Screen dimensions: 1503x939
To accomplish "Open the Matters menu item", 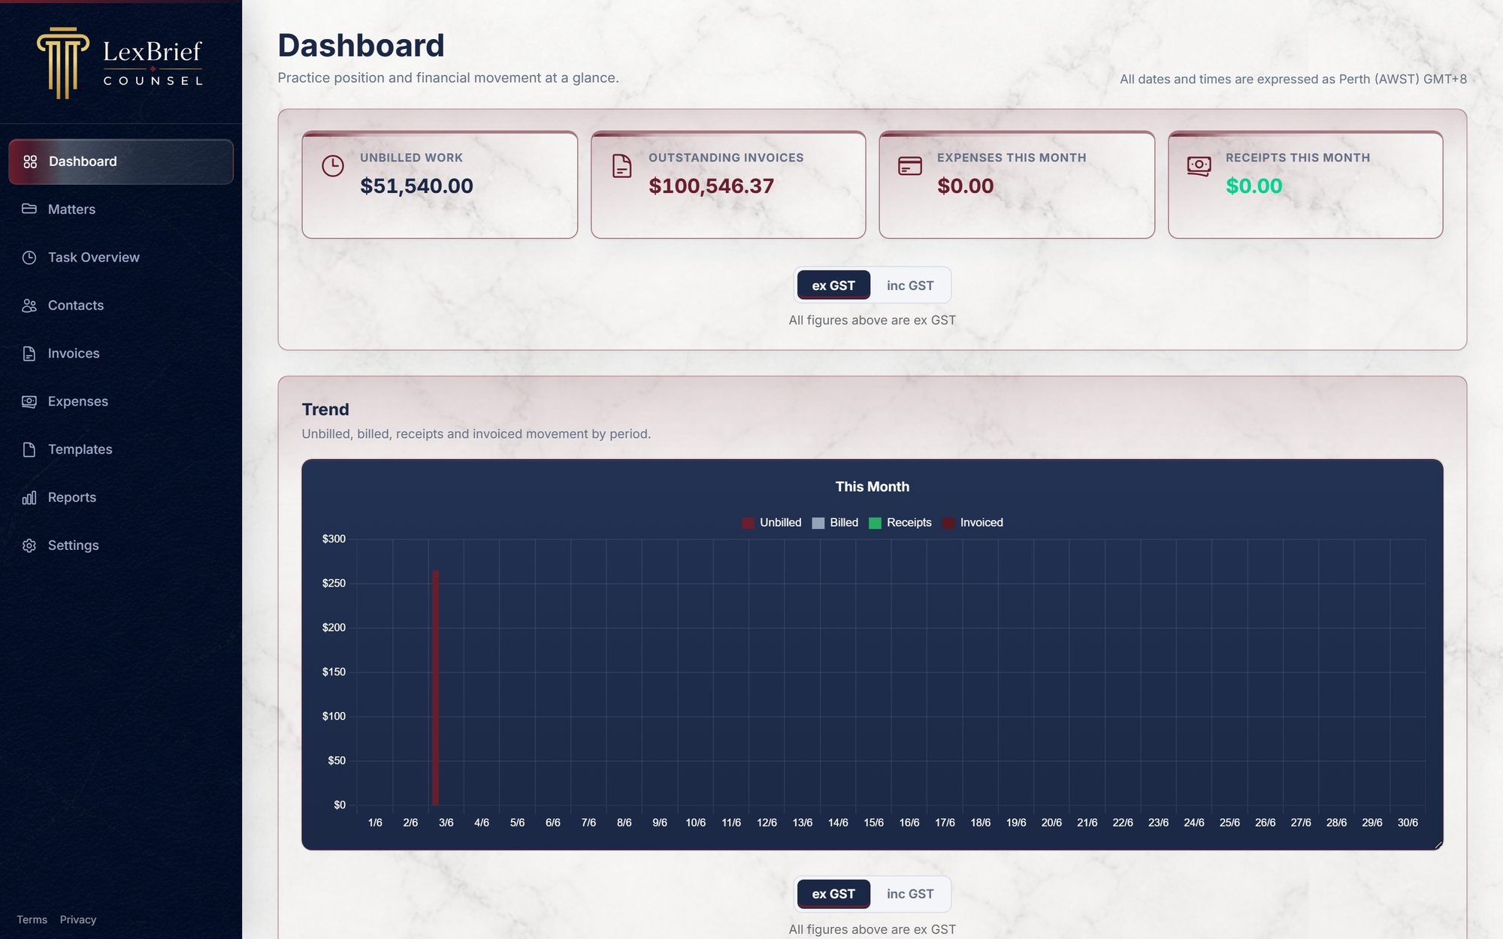I will click(x=121, y=210).
